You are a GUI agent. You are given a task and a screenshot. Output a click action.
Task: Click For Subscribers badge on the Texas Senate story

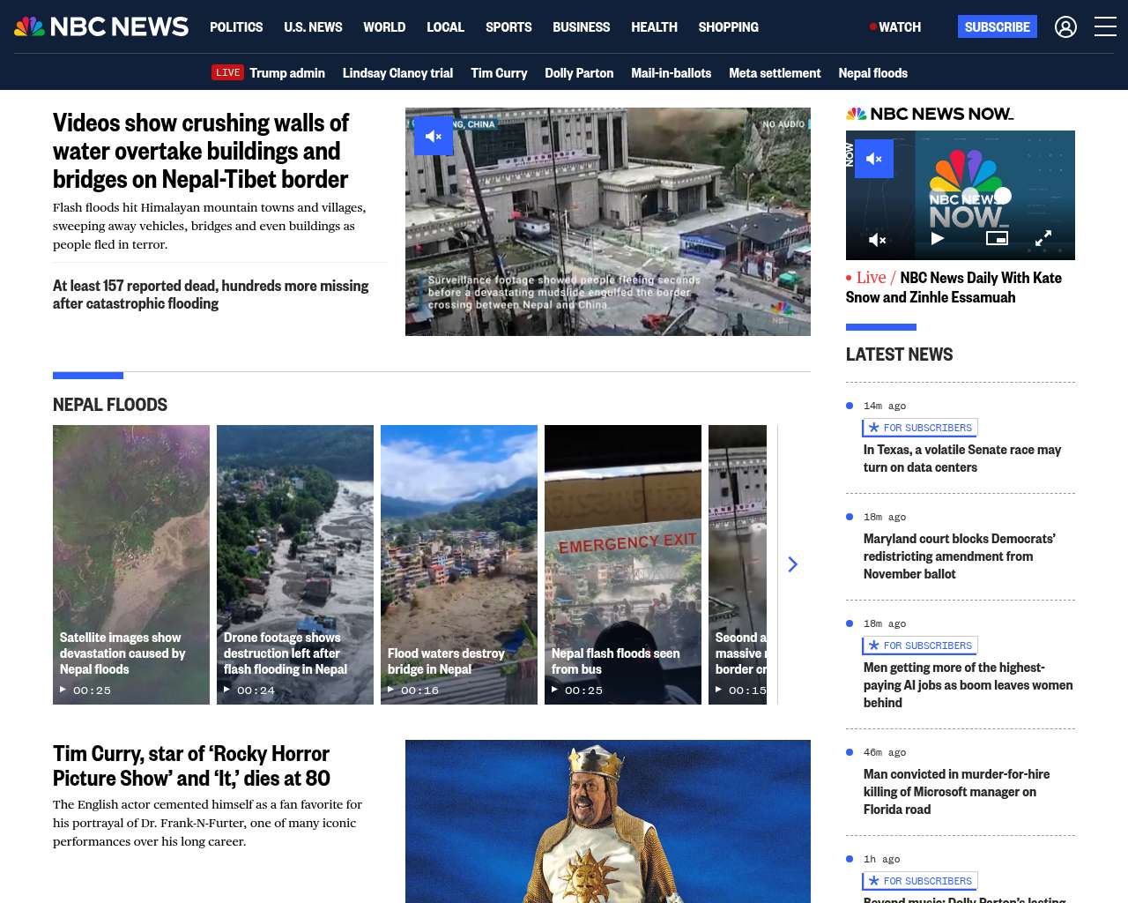coord(920,428)
